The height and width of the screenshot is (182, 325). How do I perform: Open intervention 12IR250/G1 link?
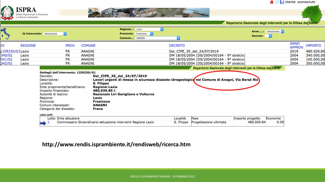click(10, 51)
